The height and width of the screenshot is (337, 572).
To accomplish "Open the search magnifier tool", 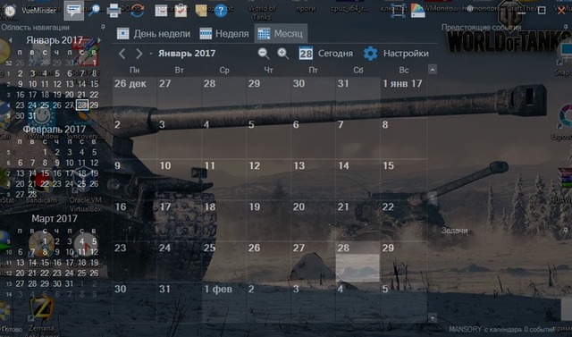I will click(94, 10).
